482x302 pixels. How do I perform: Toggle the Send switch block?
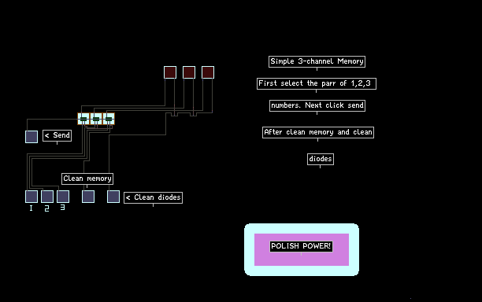pos(32,137)
